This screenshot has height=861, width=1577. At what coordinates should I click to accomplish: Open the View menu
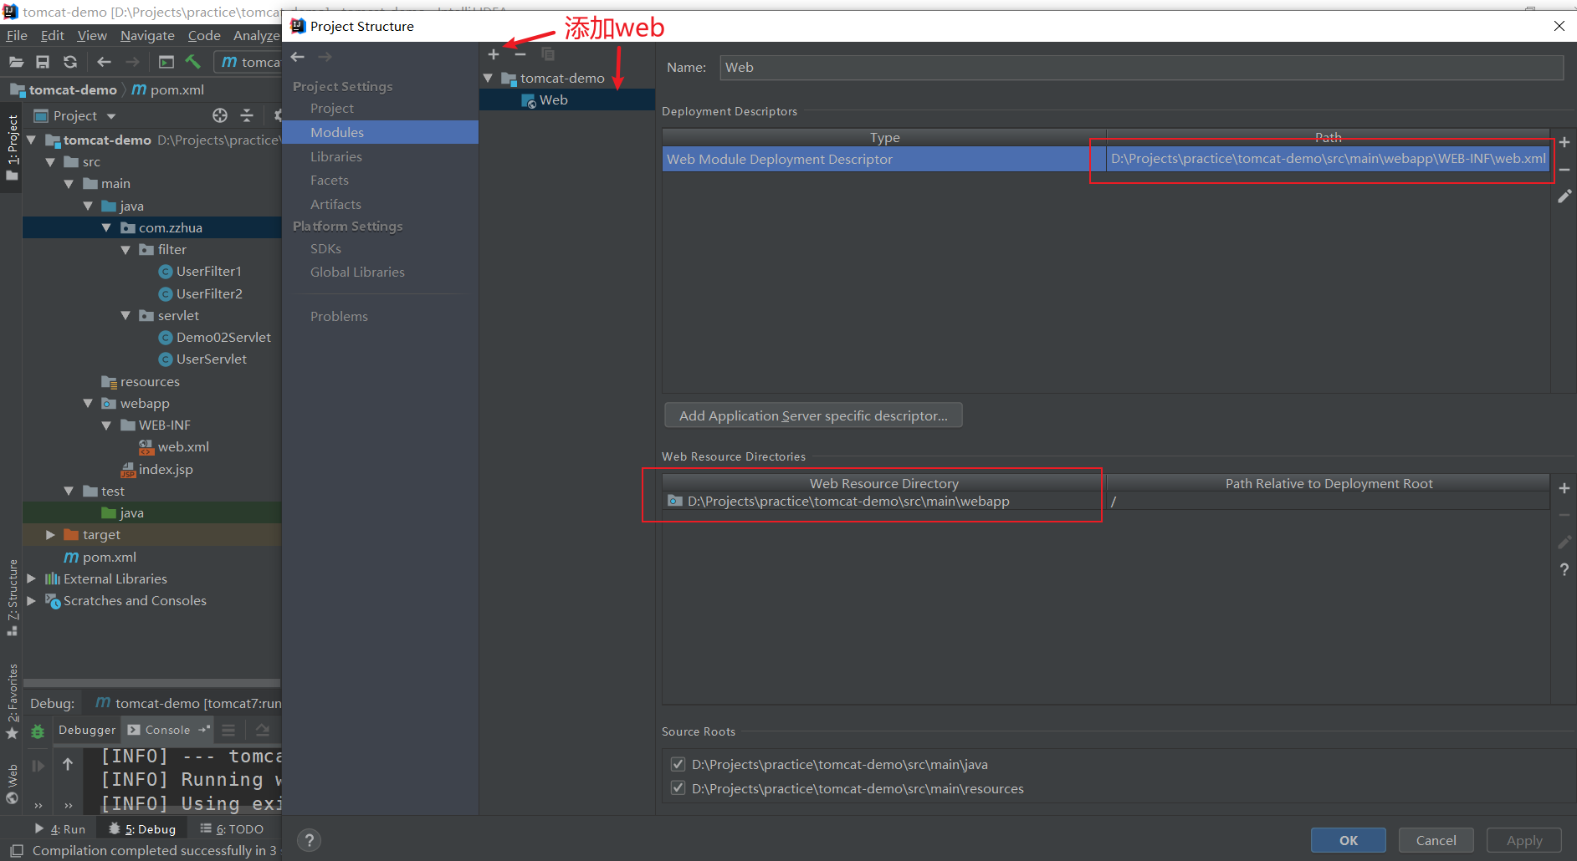point(92,35)
